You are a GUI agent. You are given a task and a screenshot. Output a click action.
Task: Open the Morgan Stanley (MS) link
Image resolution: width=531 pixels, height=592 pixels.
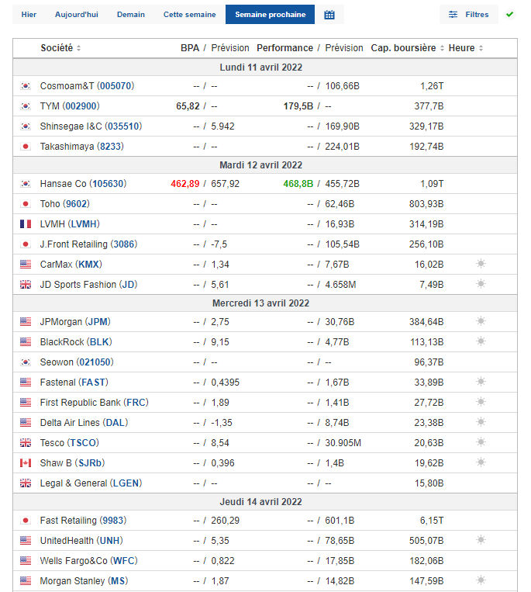click(x=84, y=580)
